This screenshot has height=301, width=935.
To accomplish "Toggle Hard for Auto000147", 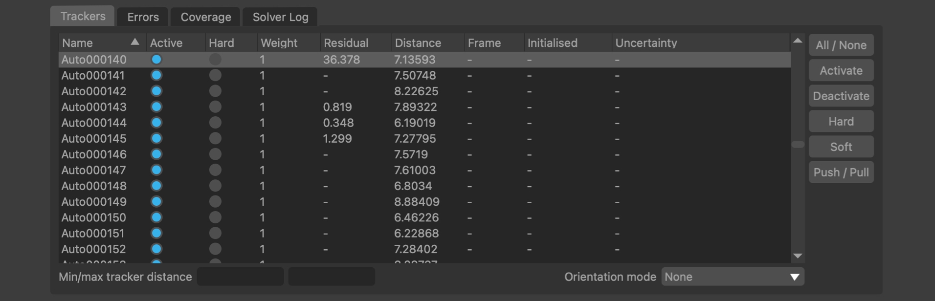I will (215, 170).
